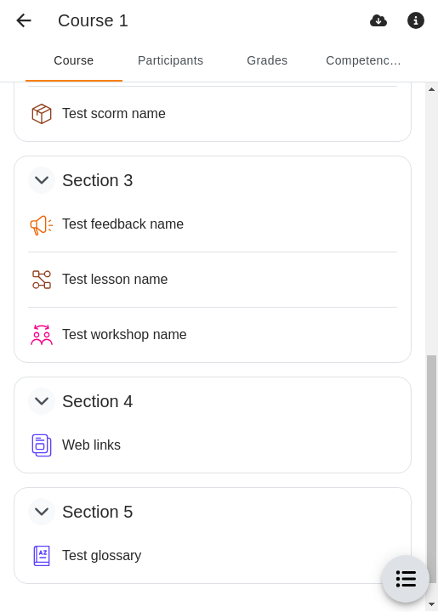Switch to the Grades tab
This screenshot has width=438, height=612.
pos(267,60)
